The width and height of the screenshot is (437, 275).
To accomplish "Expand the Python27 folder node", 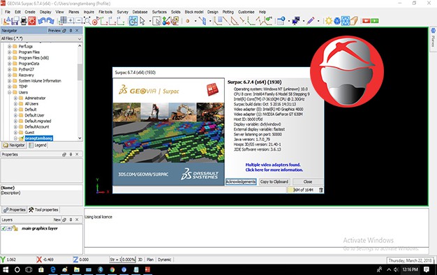I will coord(9,69).
